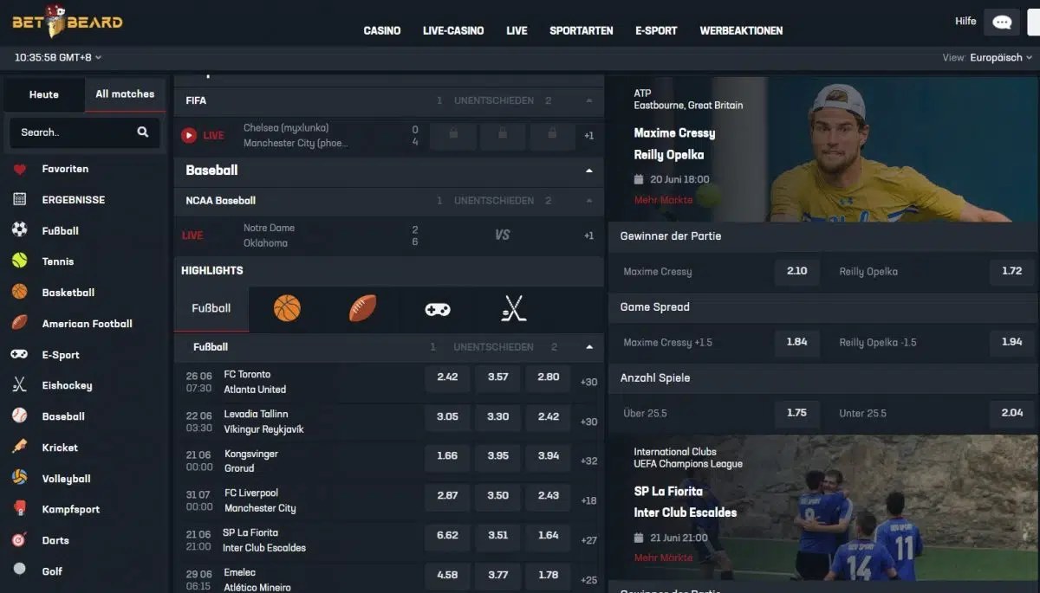Select the American football highlights icon
The width and height of the screenshot is (1040, 593).
tap(362, 308)
